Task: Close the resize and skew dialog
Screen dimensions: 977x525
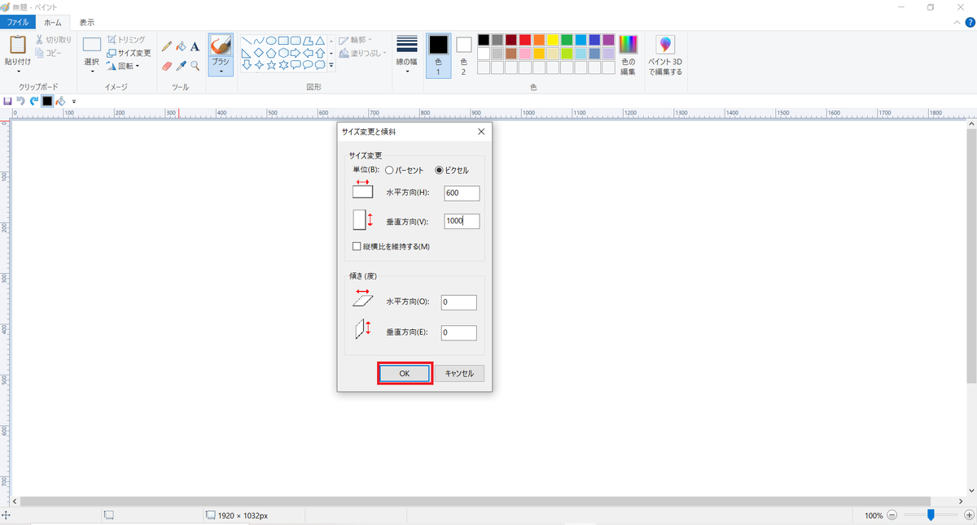Action: point(481,131)
